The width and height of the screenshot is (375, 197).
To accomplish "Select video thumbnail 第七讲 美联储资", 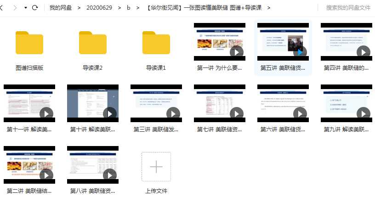I will (x=220, y=103).
